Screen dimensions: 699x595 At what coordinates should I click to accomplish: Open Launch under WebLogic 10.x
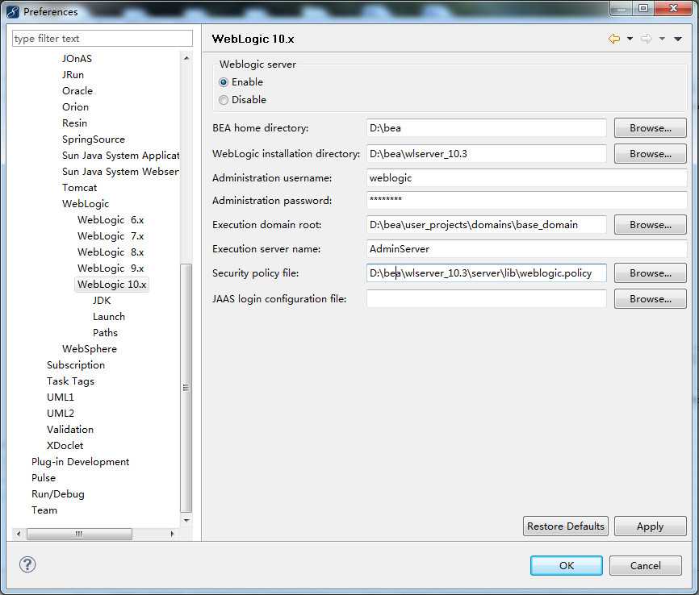109,317
